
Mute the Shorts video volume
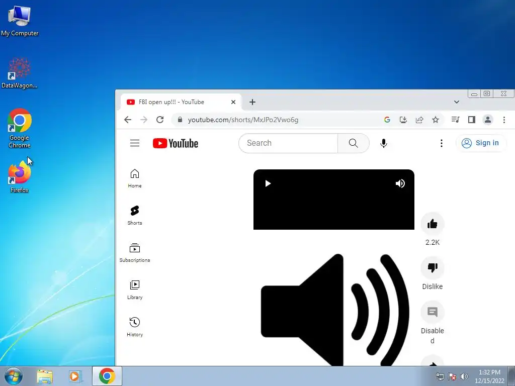tap(400, 183)
